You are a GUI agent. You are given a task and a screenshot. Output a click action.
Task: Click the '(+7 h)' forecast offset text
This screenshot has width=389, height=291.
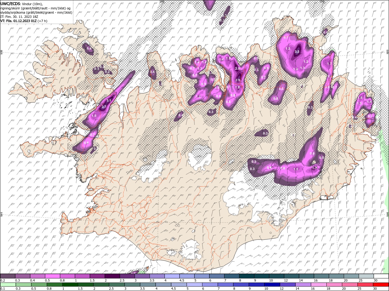(x=42, y=21)
